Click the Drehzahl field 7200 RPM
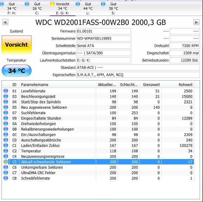This screenshot has height=202, width=203. point(185,46)
